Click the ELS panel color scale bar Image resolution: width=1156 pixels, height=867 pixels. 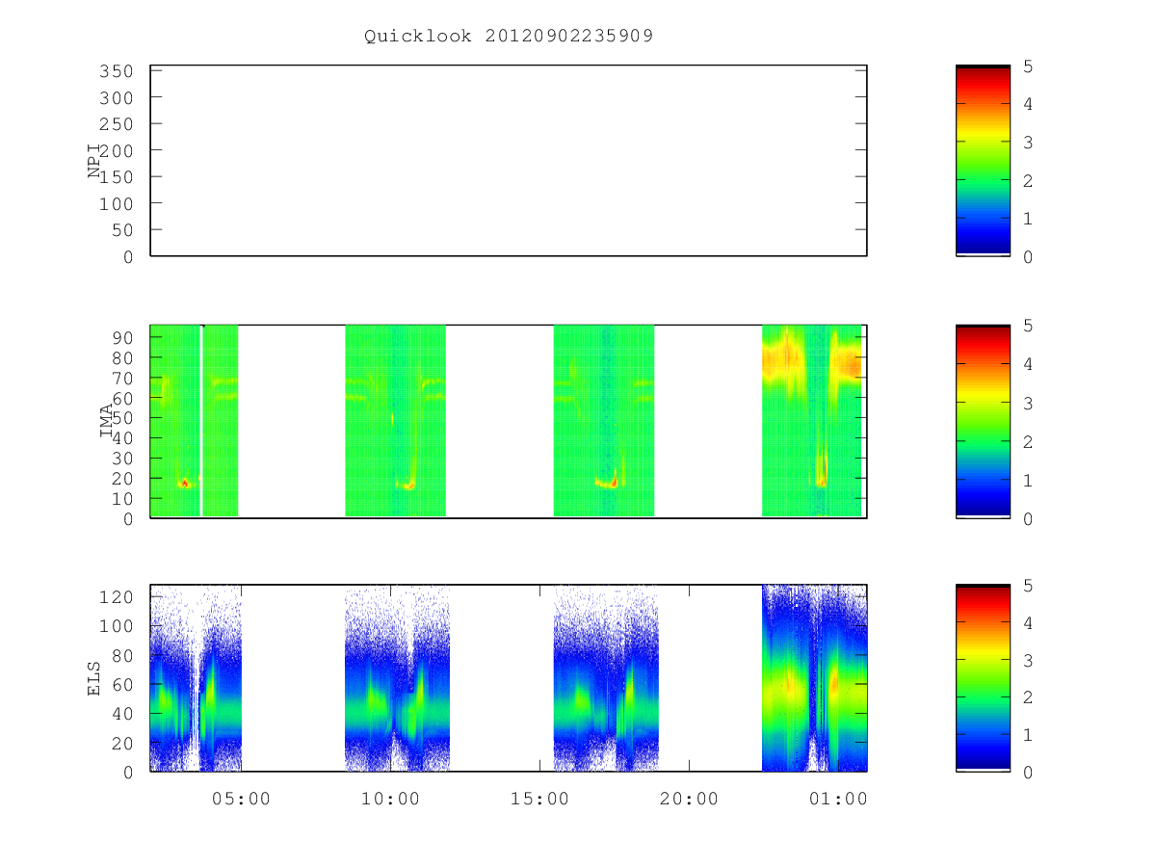[x=983, y=678]
